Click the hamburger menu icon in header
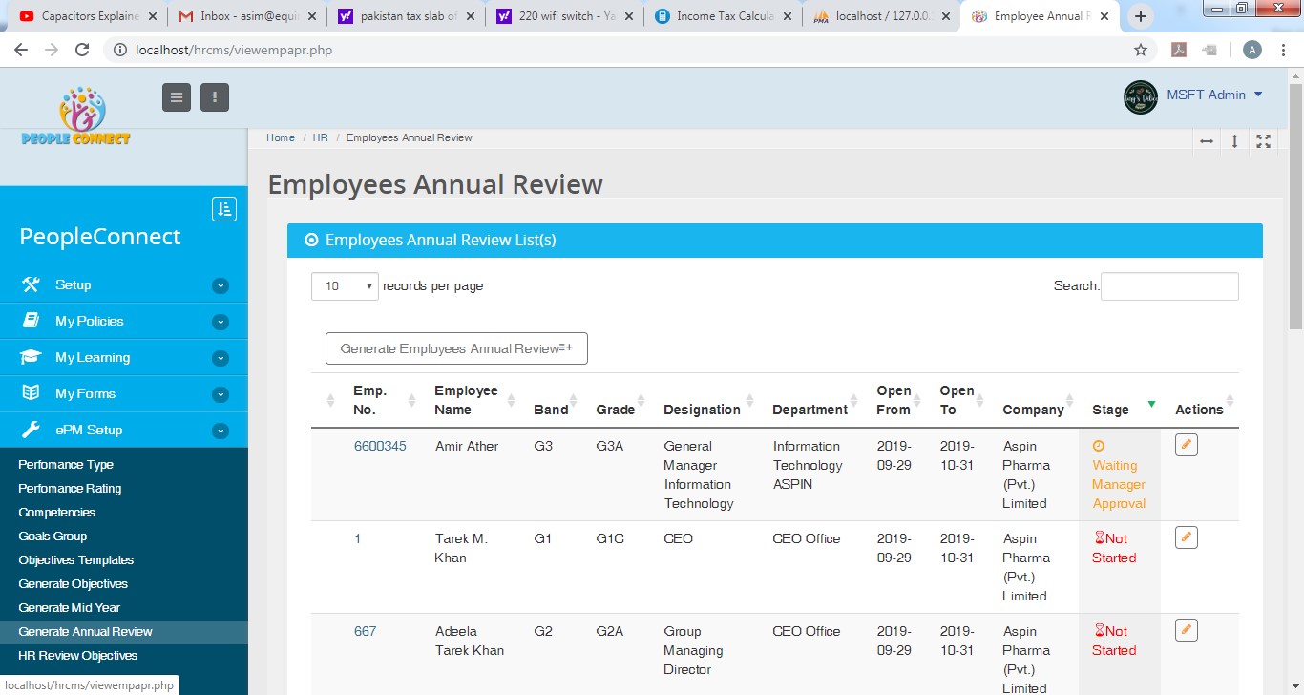Viewport: 1304px width, 695px height. (x=177, y=96)
